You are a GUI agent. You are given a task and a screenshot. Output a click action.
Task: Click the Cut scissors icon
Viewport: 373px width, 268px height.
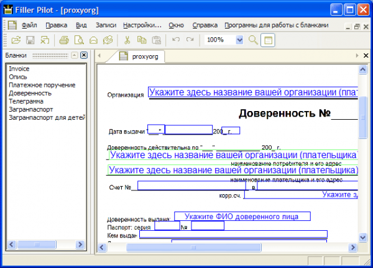point(127,40)
